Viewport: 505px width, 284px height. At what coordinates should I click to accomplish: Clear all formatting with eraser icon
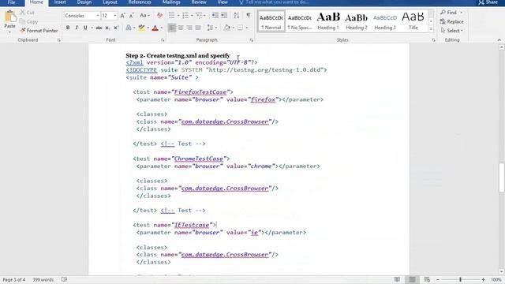tap(159, 16)
